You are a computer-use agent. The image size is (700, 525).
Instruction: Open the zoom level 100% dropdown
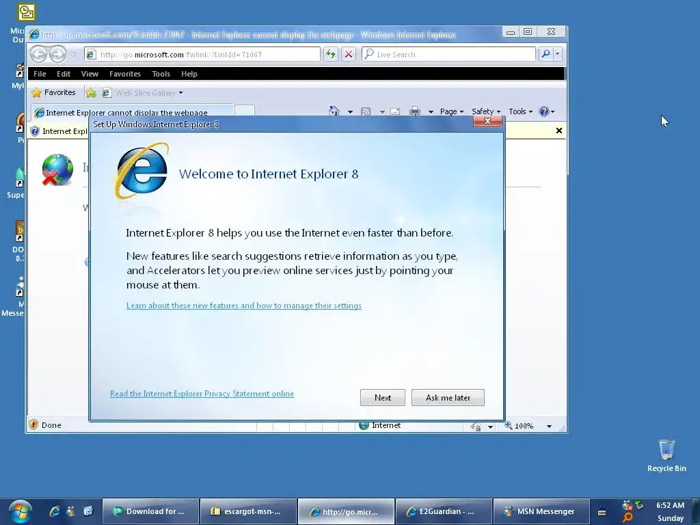coord(549,427)
